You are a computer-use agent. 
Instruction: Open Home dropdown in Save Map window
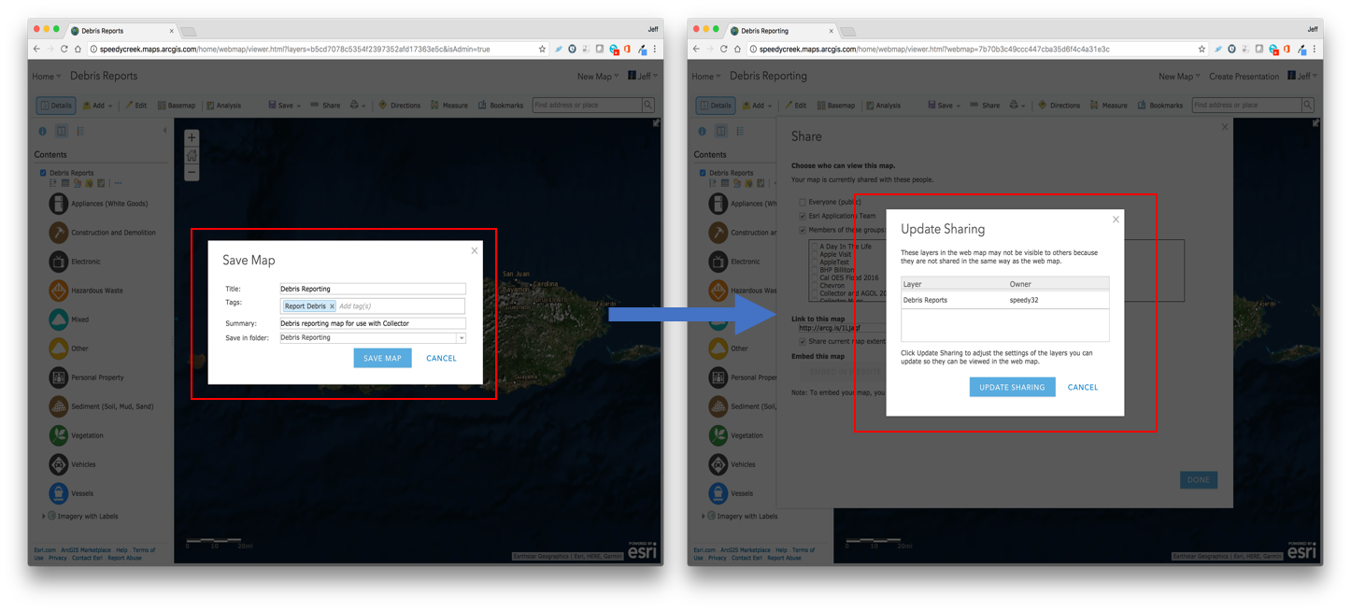coord(47,77)
